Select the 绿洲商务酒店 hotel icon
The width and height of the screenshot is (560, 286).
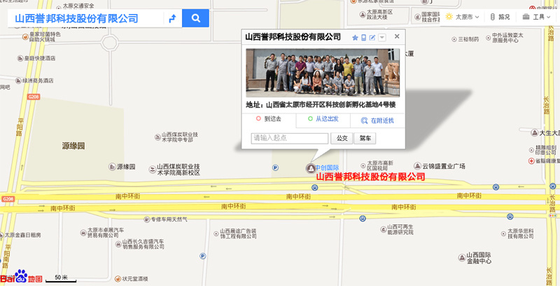tap(19, 81)
